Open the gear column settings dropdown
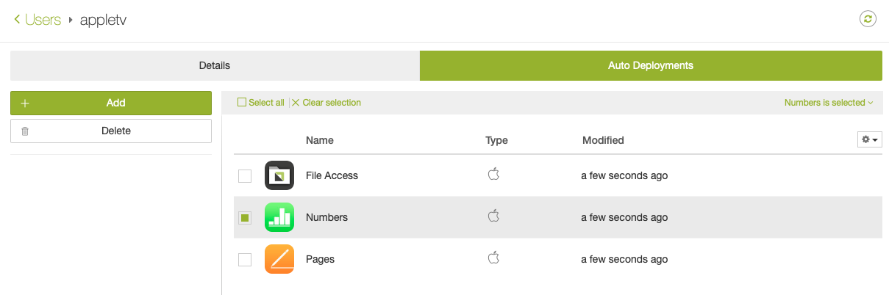This screenshot has width=889, height=295. point(870,139)
